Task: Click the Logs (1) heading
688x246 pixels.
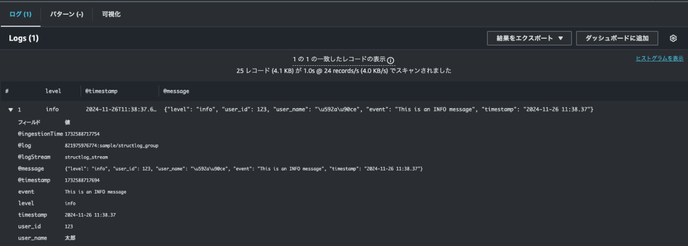Action: coord(24,38)
